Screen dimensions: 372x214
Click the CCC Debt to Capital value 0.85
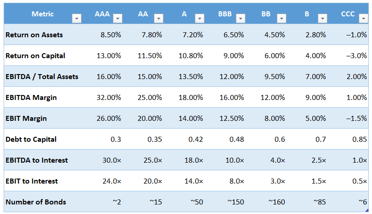359,139
